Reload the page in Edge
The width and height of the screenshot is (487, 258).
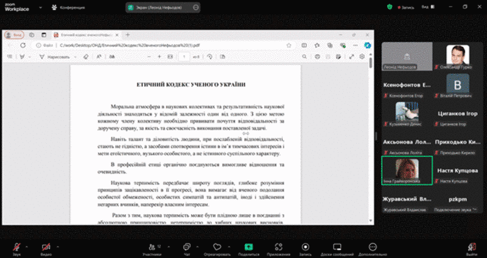click(x=23, y=45)
